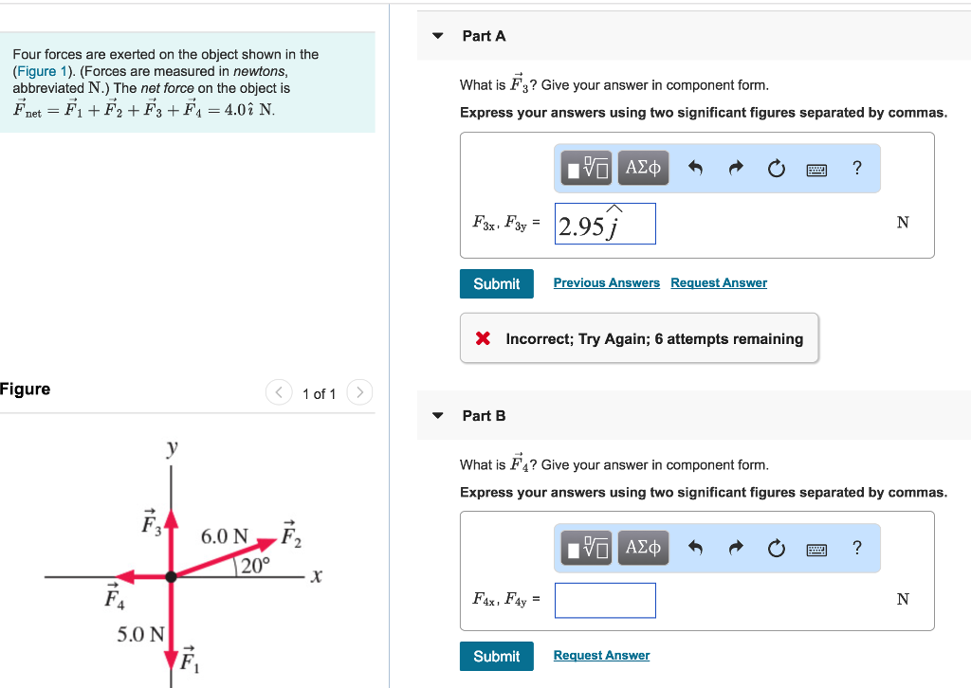Collapse the Part A section
Image resolution: width=971 pixels, height=688 pixels.
point(437,35)
